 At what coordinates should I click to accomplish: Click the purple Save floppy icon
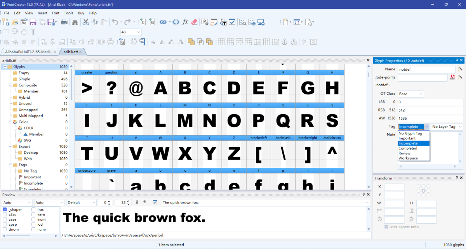[x=33, y=22]
